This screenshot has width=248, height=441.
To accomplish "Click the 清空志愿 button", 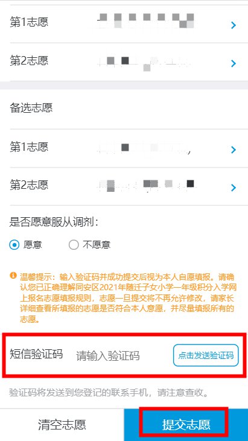I will click(x=62, y=425).
